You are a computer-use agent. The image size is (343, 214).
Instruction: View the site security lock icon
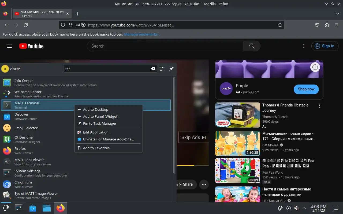(x=70, y=25)
